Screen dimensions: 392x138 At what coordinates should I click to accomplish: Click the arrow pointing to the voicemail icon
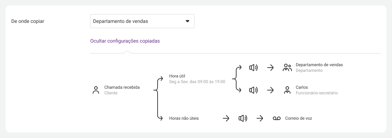[260, 118]
